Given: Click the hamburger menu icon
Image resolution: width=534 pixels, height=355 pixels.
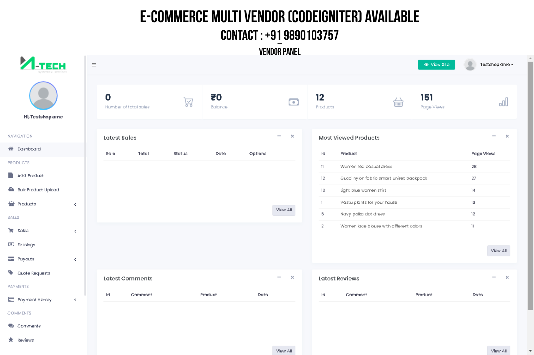Looking at the screenshot, I should pos(94,65).
